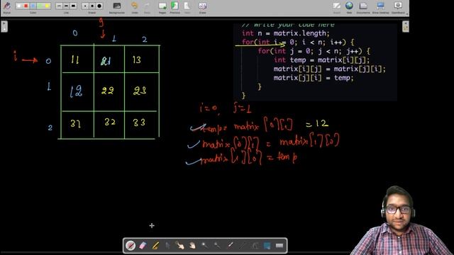454x255 pixels.
Task: Choose the red pen color
Action: (x=26, y=6)
